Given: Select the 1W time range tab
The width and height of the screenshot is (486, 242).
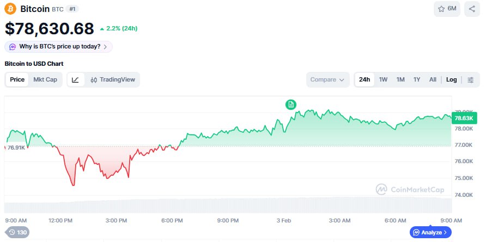Looking at the screenshot, I should click(383, 79).
